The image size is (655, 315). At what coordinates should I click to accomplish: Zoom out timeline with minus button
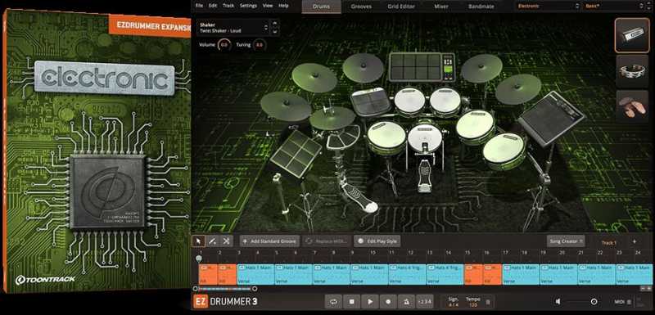(x=643, y=289)
